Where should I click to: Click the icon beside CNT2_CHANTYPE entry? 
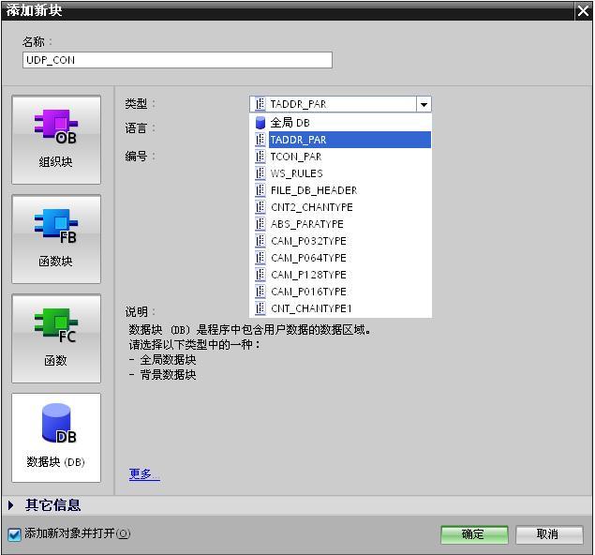click(260, 207)
